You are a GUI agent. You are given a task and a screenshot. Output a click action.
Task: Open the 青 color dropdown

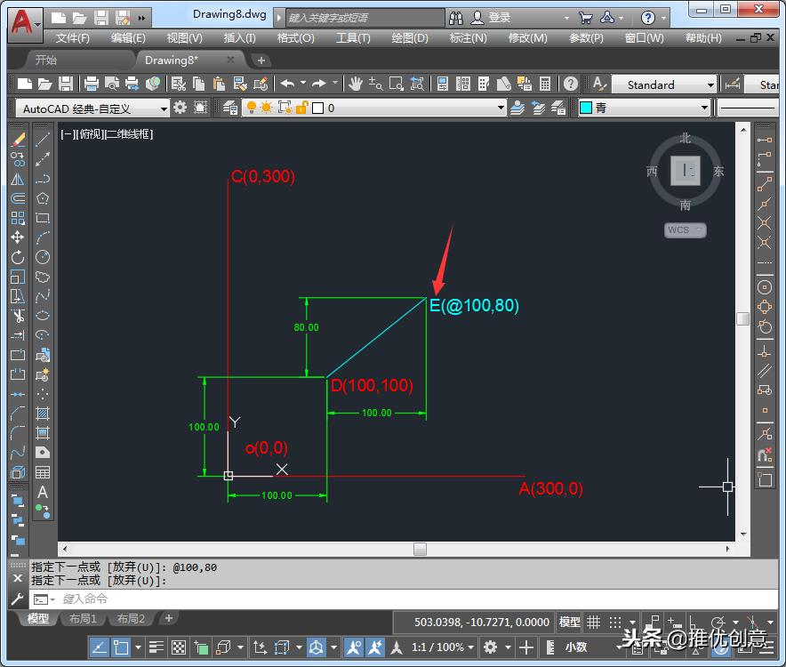click(702, 109)
